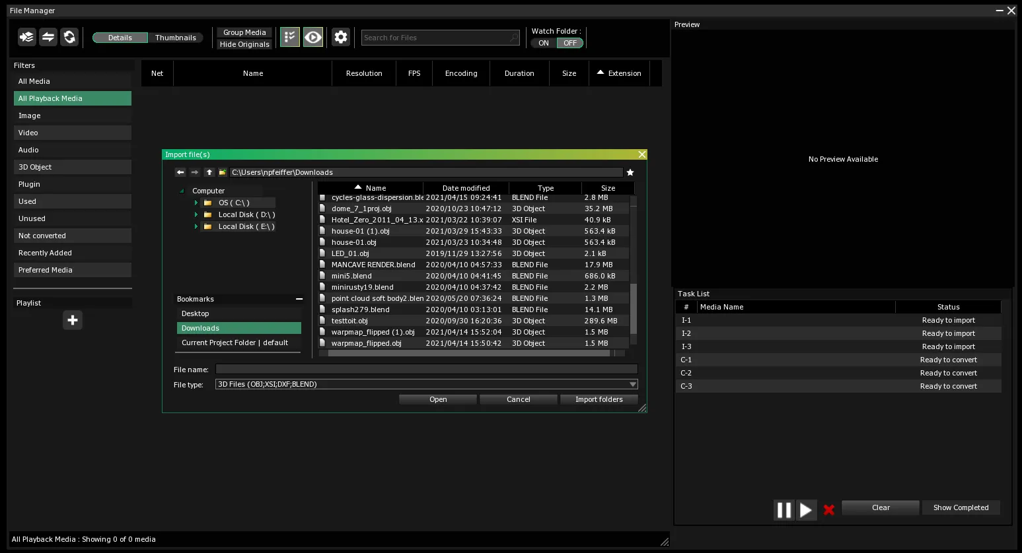Screen dimensions: 1022x553
Task: Click the magnifier icon in the search field
Action: [514, 38]
